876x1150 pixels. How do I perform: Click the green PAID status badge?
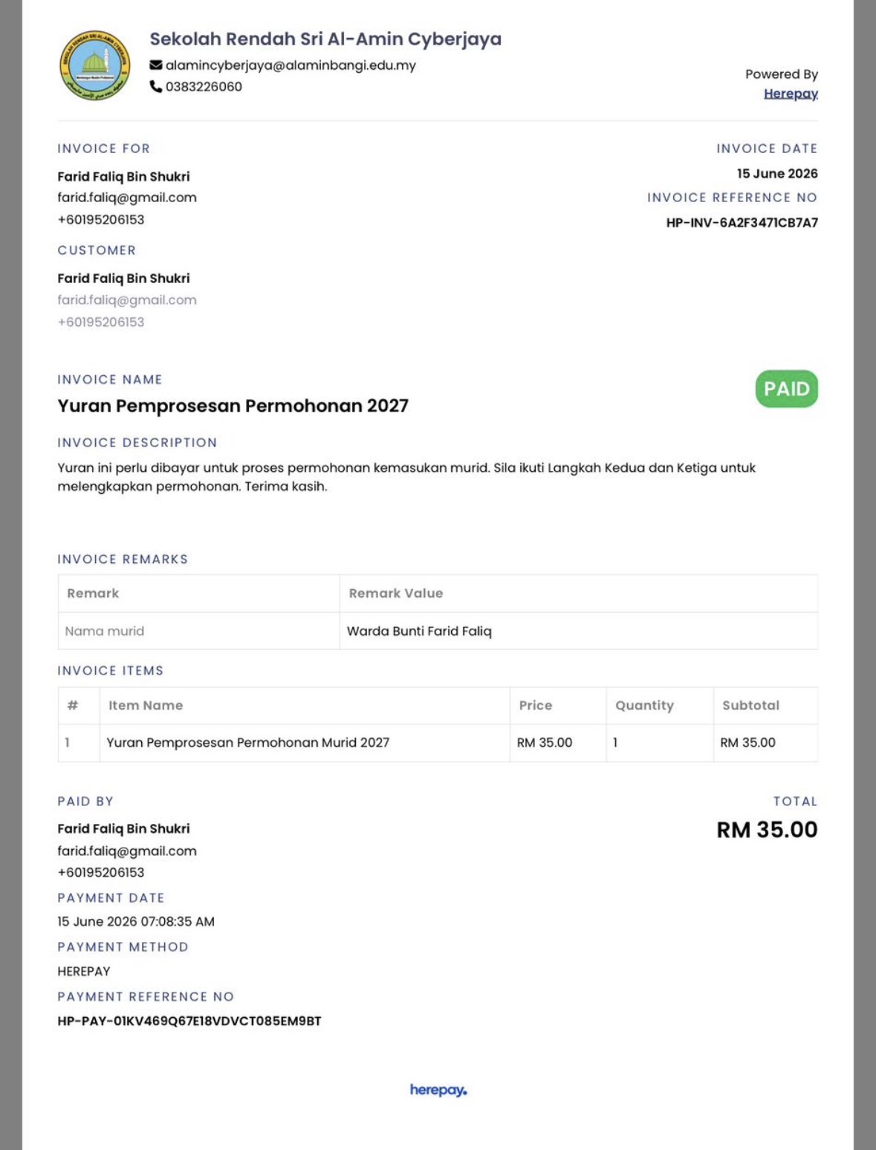[x=787, y=389]
